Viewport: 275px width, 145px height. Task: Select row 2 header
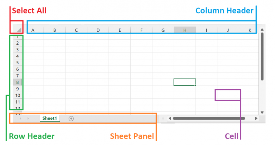(x=18, y=43)
